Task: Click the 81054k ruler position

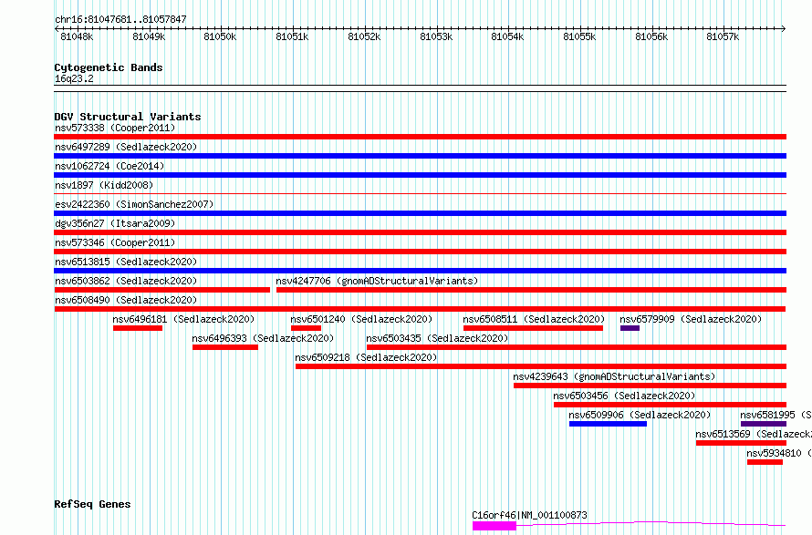Action: click(x=507, y=36)
